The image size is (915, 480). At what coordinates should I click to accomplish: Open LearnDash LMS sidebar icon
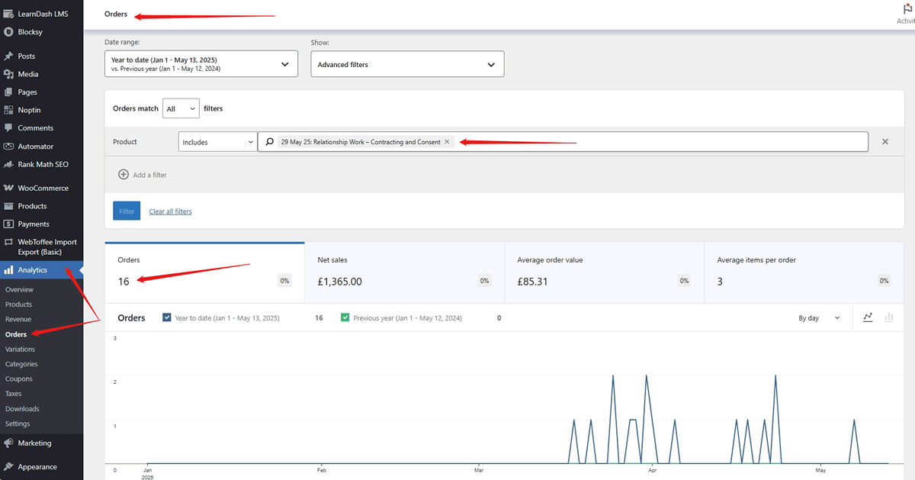(8, 14)
